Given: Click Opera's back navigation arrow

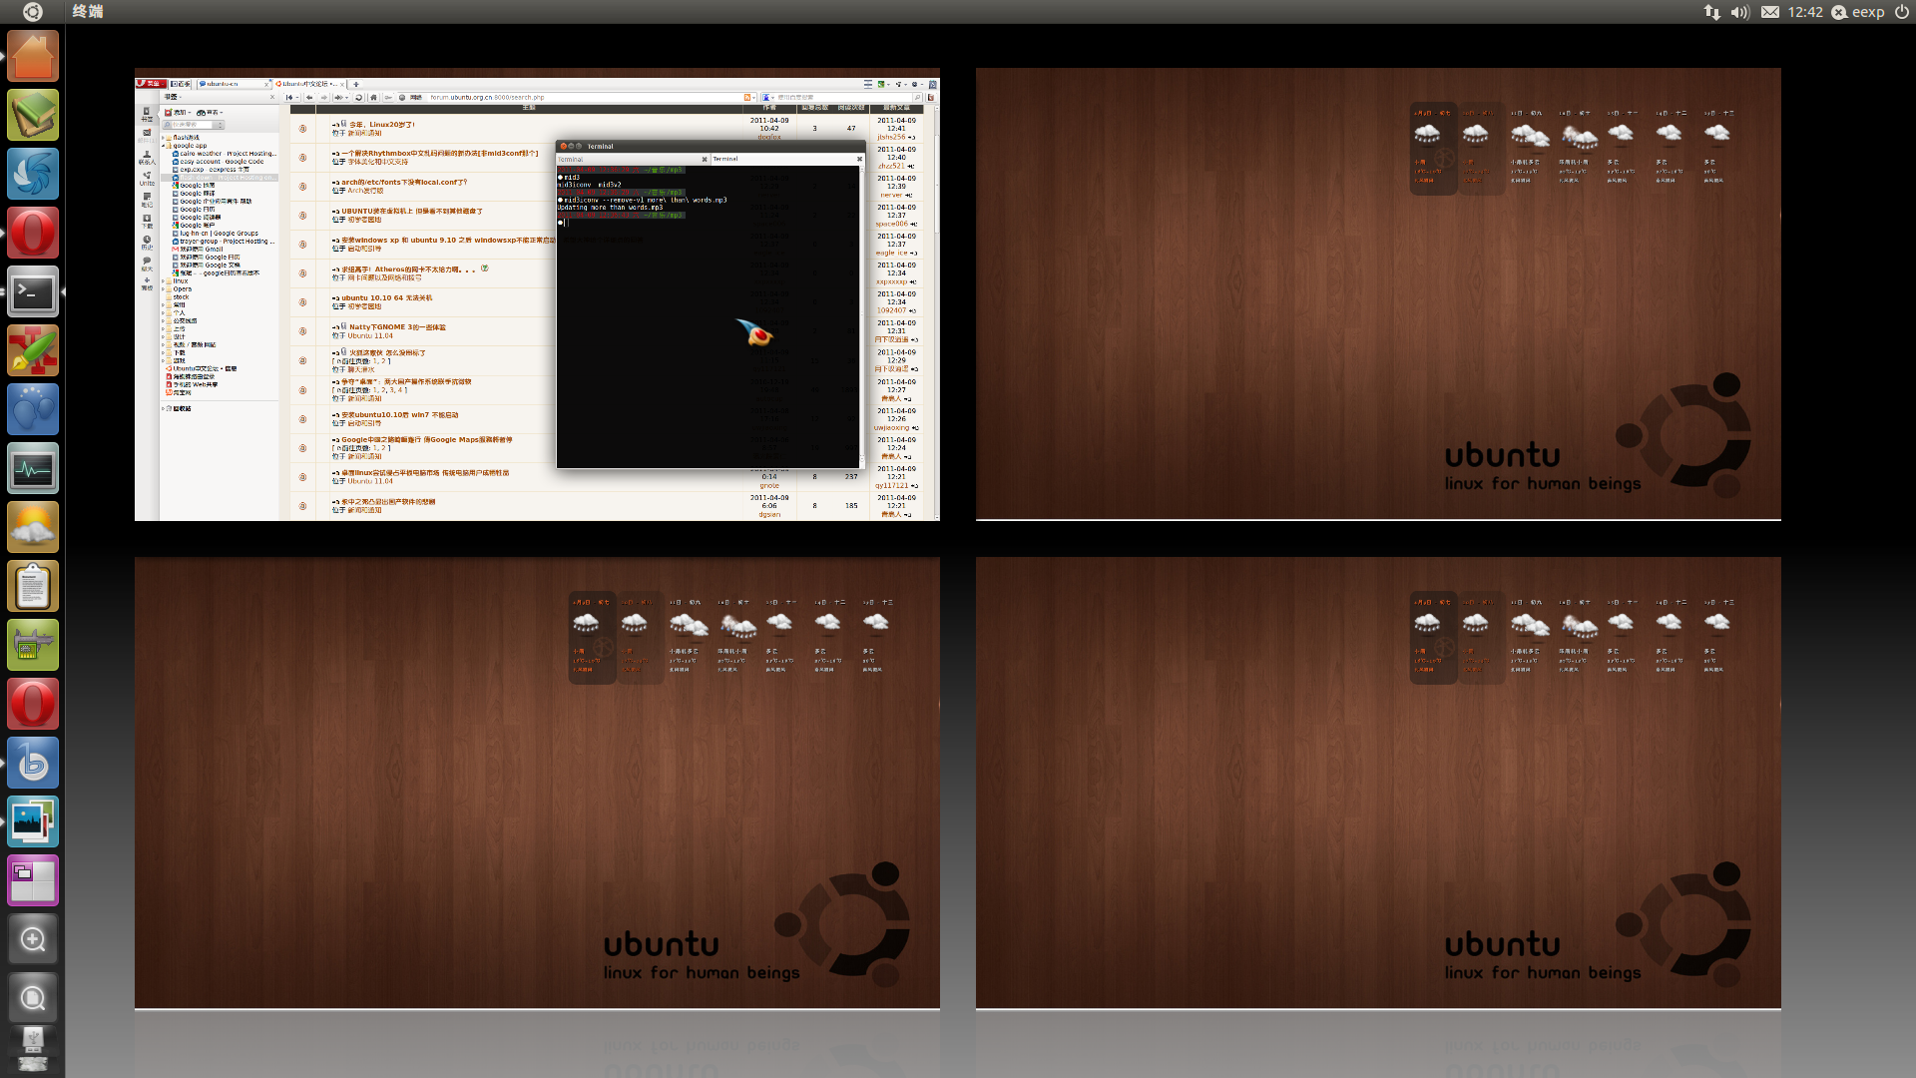Looking at the screenshot, I should (309, 97).
